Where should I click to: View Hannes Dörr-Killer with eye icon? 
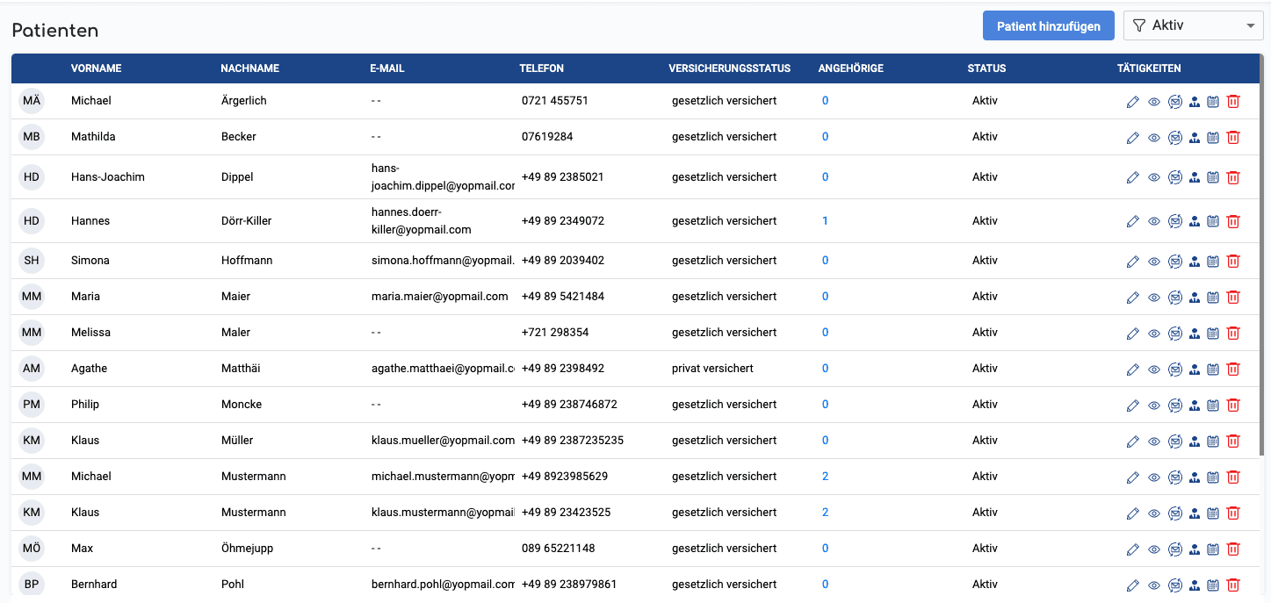[x=1154, y=222]
